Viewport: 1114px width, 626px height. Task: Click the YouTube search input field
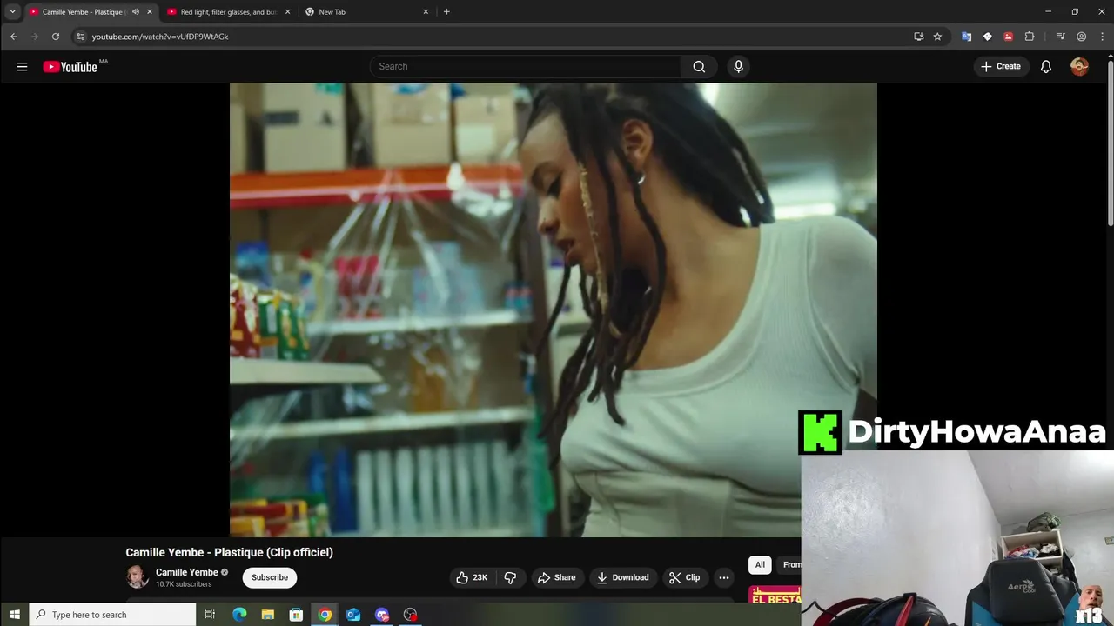pos(525,67)
